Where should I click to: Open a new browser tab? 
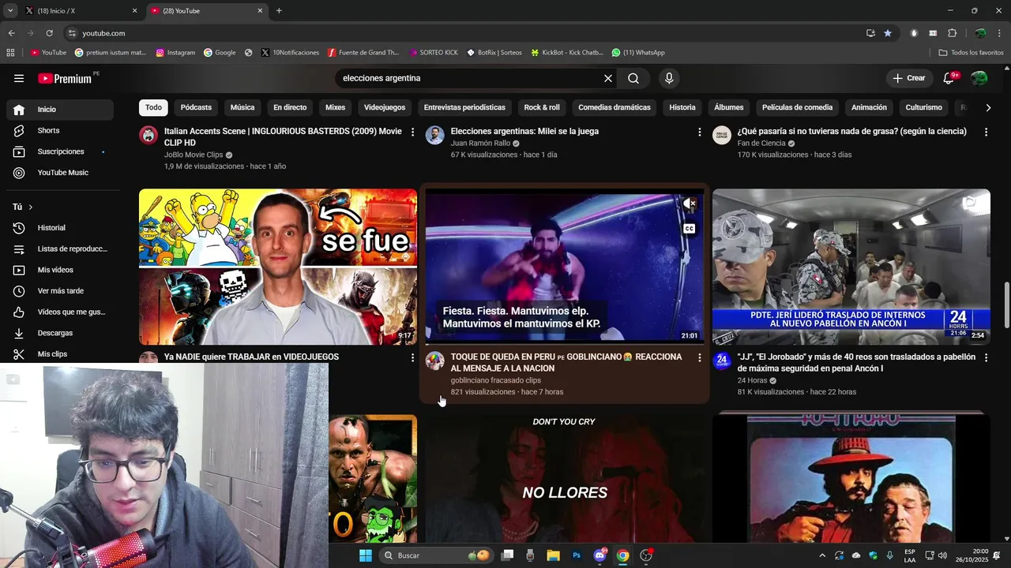[x=279, y=11]
